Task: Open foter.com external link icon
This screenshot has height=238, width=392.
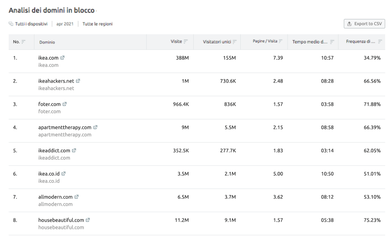Action: pyautogui.click(x=64, y=104)
